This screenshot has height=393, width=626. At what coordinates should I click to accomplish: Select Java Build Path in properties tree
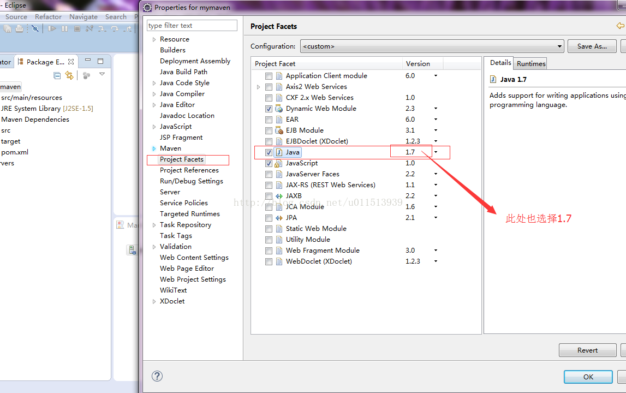click(x=183, y=72)
